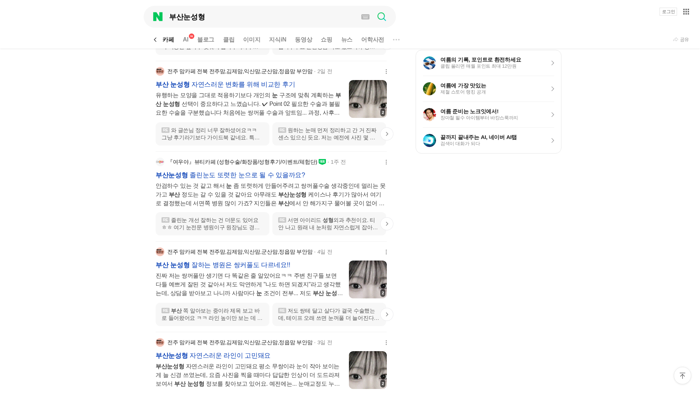
Task: Click cafe avatar of the 2일 전 post
Action: tap(160, 71)
